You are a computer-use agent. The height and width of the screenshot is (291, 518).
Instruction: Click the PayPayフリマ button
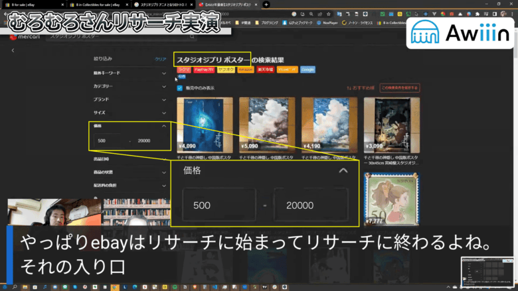pyautogui.click(x=204, y=70)
